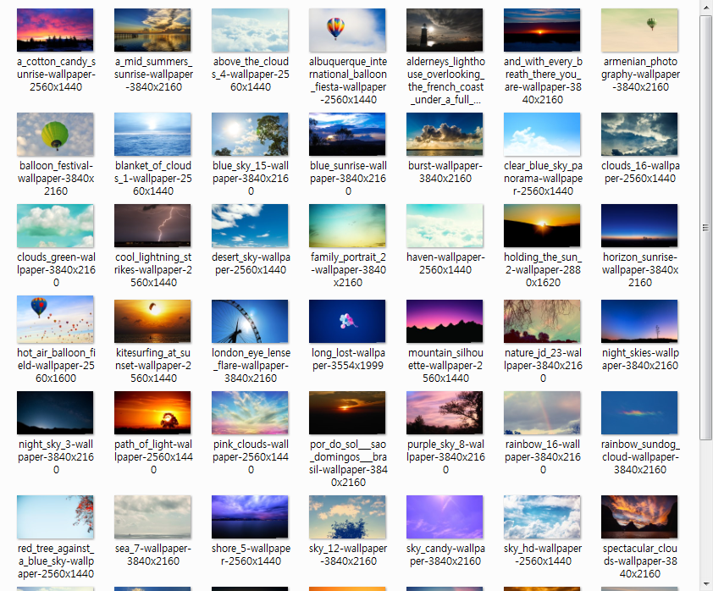Select the sky_hd wallpaper thumbnail
This screenshot has width=713, height=591.
(542, 516)
